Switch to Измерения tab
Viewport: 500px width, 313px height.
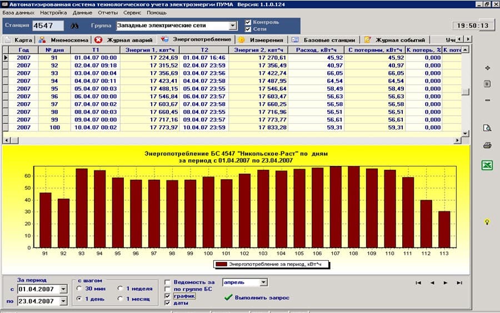coord(262,40)
